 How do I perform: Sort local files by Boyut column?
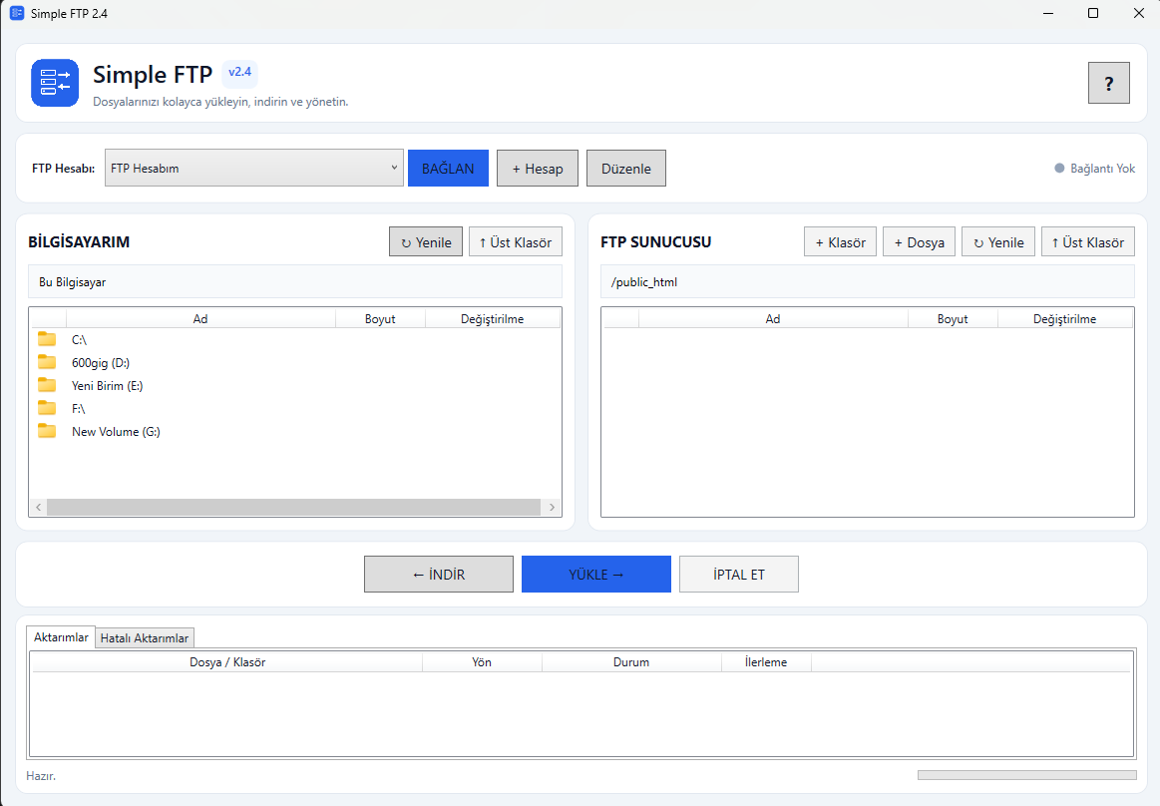coord(380,319)
